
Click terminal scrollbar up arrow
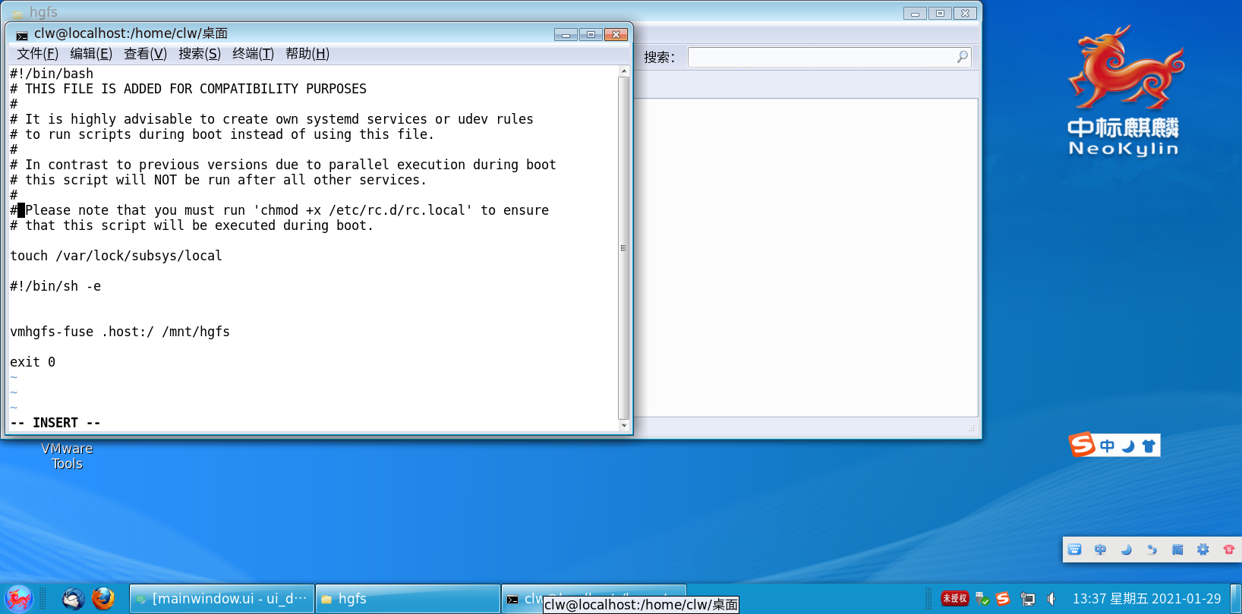(624, 71)
